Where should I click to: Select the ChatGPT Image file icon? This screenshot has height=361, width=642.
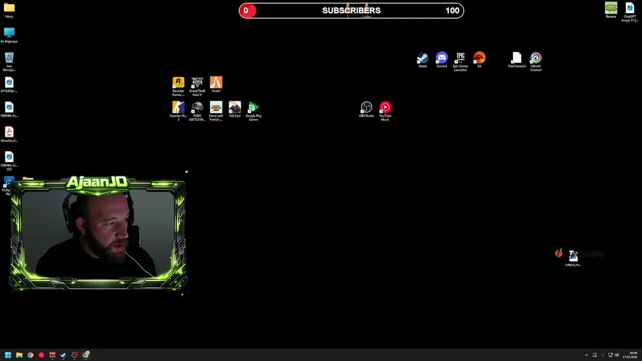click(x=629, y=12)
